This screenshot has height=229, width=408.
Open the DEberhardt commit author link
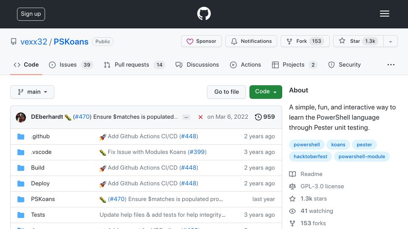(47, 117)
